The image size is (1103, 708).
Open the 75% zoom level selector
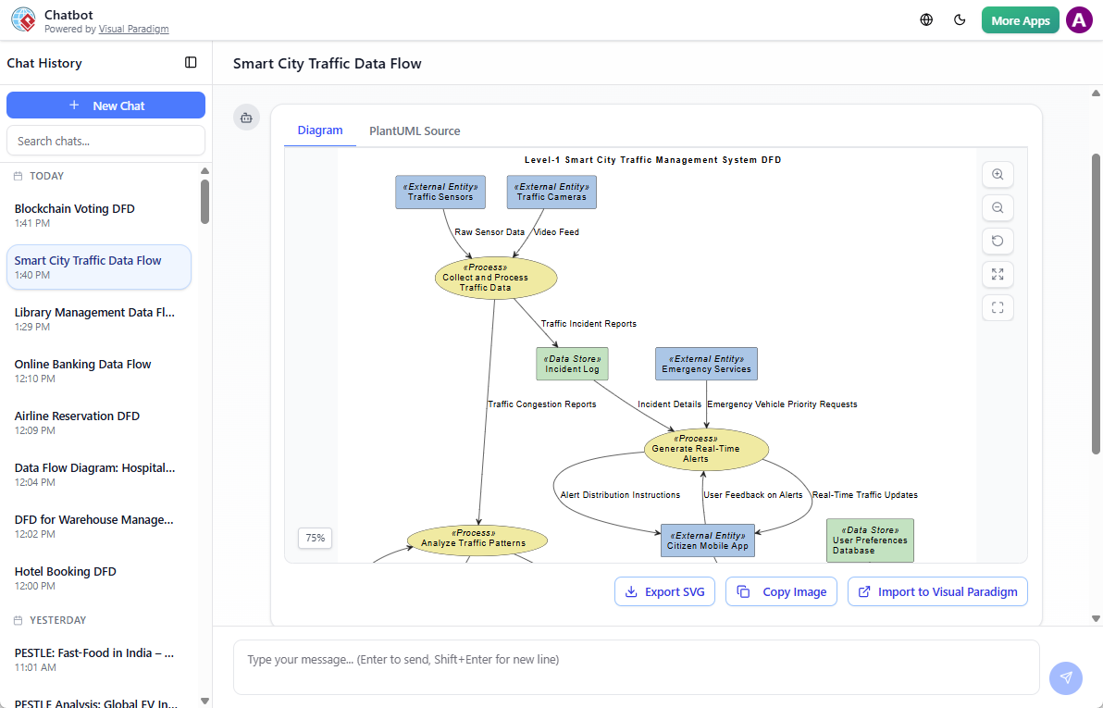click(x=315, y=538)
